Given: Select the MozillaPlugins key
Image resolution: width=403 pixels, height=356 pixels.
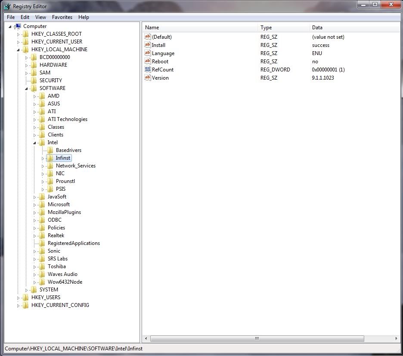Looking at the screenshot, I should pos(64,212).
